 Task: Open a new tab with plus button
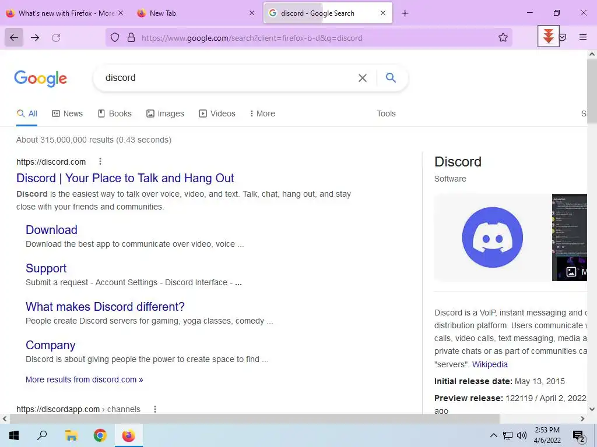405,13
